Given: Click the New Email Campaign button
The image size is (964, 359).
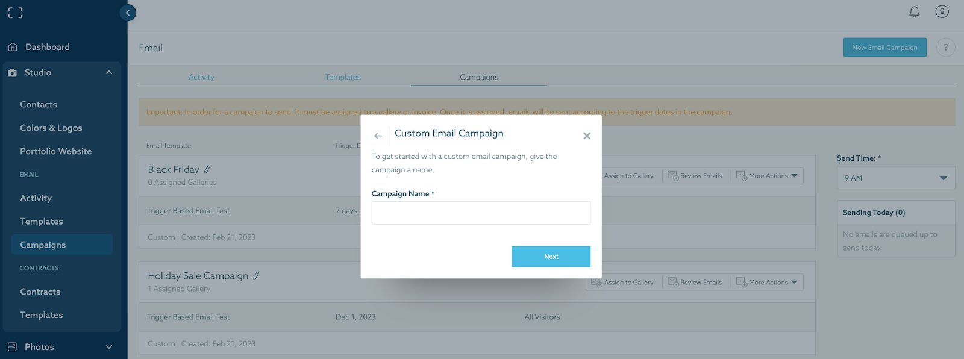Looking at the screenshot, I should coord(884,48).
